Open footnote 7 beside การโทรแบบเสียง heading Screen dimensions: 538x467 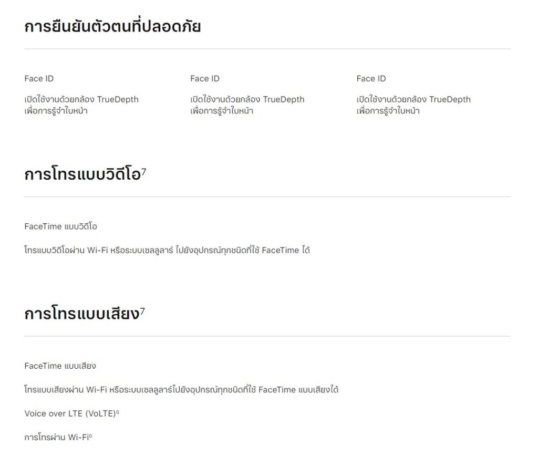point(143,311)
